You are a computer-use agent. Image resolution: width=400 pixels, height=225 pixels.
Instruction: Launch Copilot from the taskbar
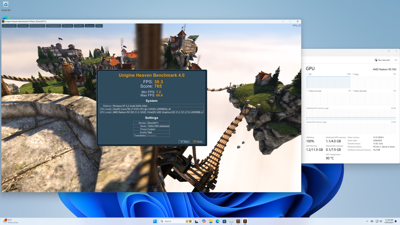[204, 221]
